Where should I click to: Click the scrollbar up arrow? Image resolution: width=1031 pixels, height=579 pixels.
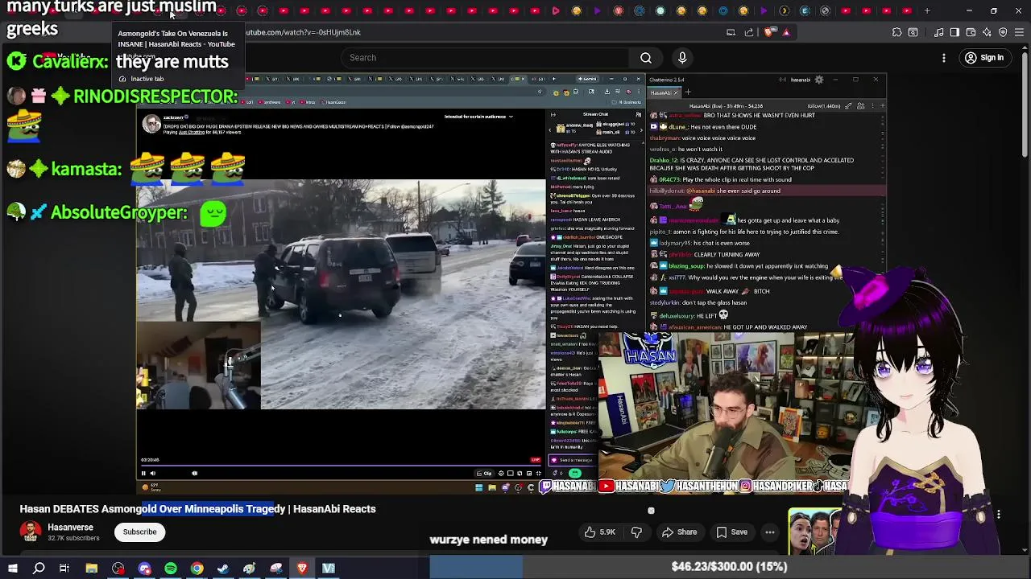pyautogui.click(x=1025, y=46)
